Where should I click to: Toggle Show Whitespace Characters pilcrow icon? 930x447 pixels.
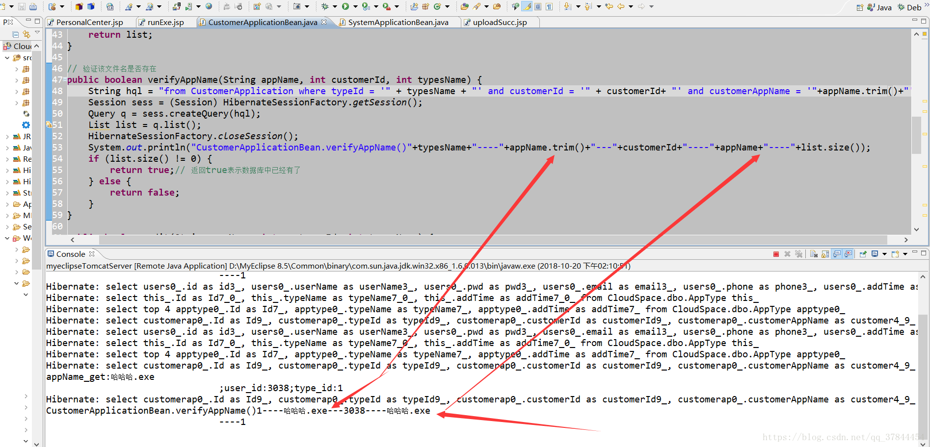pyautogui.click(x=549, y=6)
